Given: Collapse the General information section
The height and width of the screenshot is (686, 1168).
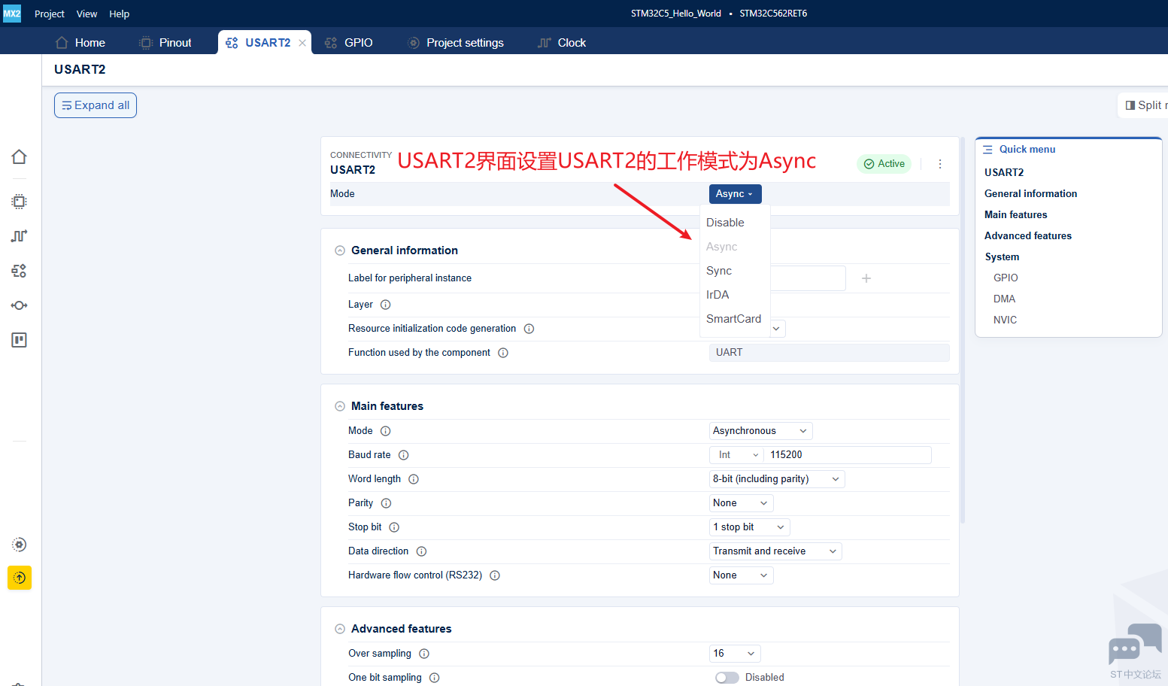Looking at the screenshot, I should pos(340,250).
